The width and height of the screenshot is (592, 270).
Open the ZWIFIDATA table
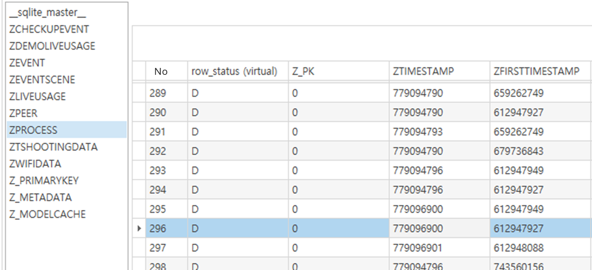coord(35,164)
